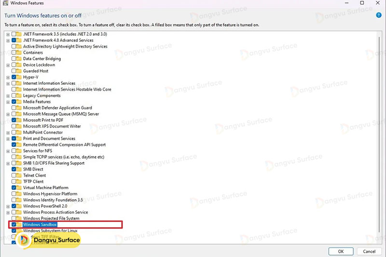Viewport: 386px width, 257px height.
Task: Click the Windows Features title bar icon
Action: coord(5,3)
